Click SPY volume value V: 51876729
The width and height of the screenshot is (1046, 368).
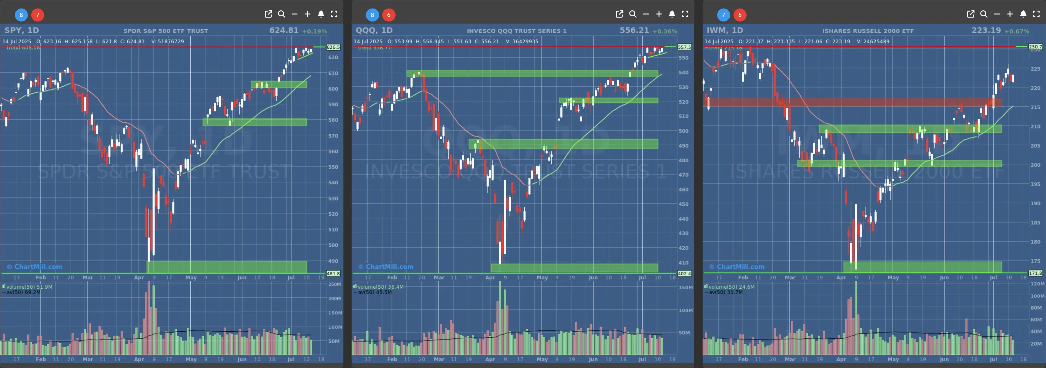pyautogui.click(x=168, y=41)
